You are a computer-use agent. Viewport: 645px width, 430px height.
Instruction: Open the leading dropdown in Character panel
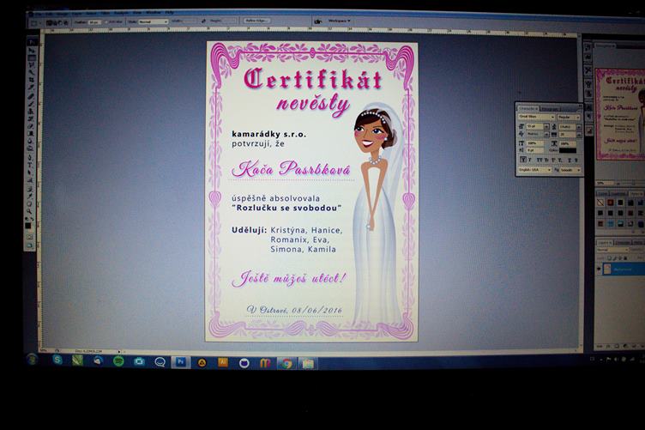(579, 127)
